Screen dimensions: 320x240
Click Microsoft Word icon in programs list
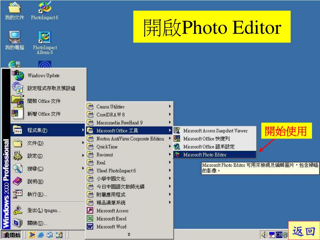point(90,227)
